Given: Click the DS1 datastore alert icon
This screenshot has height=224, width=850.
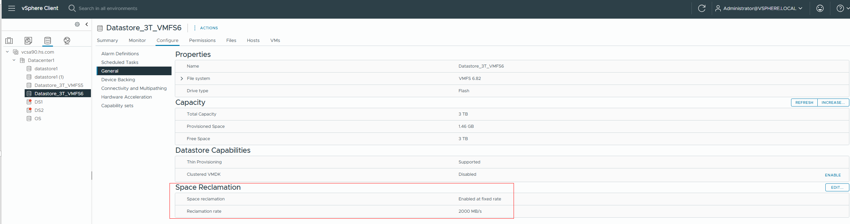Looking at the screenshot, I should click(29, 102).
